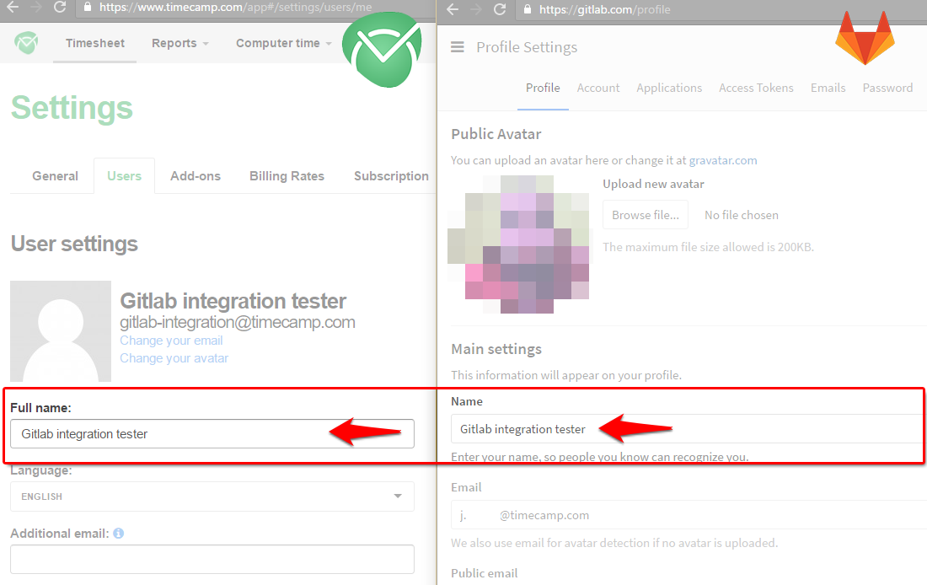Click TimeCamp Full name input field
Viewport: 927px width, 585px height.
click(x=212, y=433)
